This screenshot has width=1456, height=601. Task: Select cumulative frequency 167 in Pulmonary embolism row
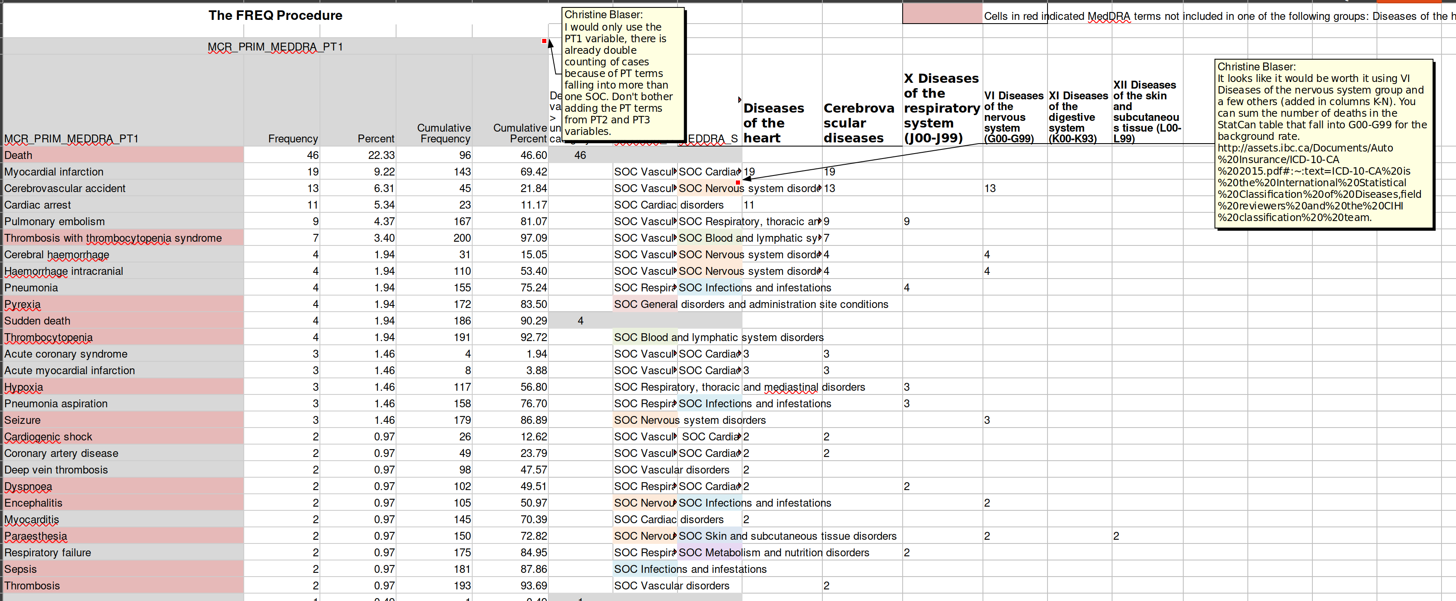click(434, 221)
